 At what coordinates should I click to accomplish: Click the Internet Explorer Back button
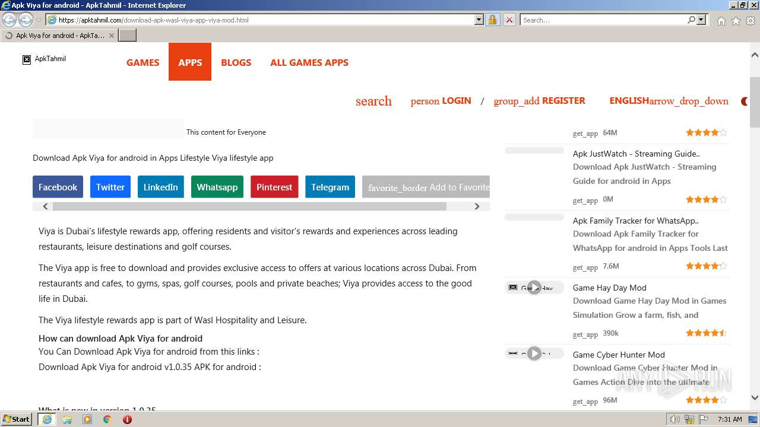9,20
